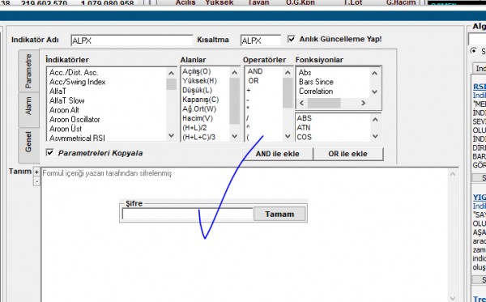Select Acc/Swing Index indicator
The image size is (486, 302).
click(78, 82)
